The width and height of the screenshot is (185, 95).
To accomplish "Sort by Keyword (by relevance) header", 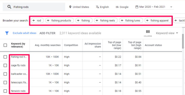I will 18,45.
